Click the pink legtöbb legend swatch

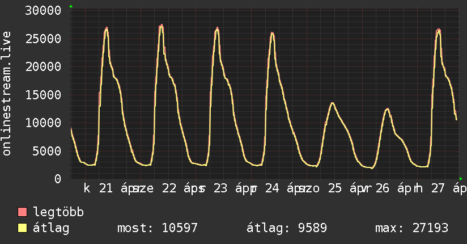[22, 212]
